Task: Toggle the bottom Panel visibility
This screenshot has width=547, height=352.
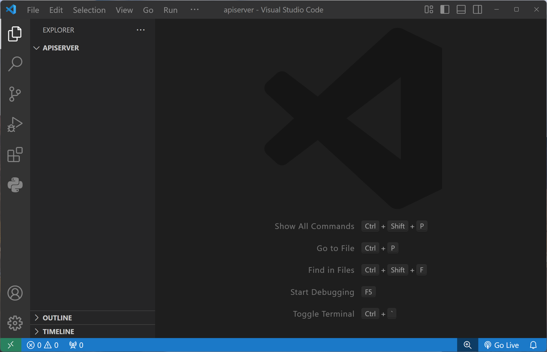Action: tap(461, 9)
